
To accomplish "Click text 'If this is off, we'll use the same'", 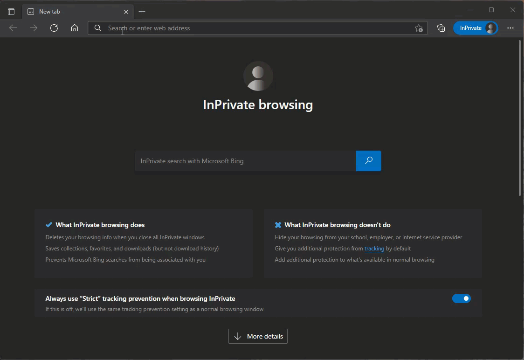I will [154, 309].
